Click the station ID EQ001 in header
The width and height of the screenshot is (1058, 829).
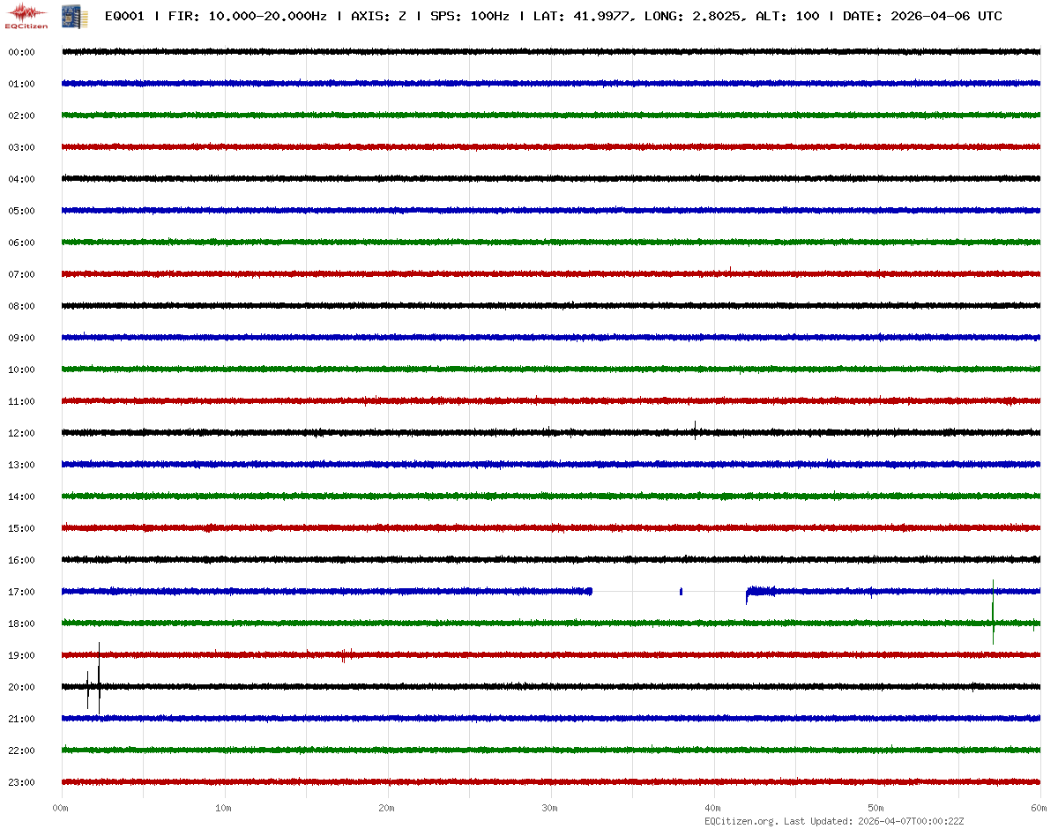point(124,16)
